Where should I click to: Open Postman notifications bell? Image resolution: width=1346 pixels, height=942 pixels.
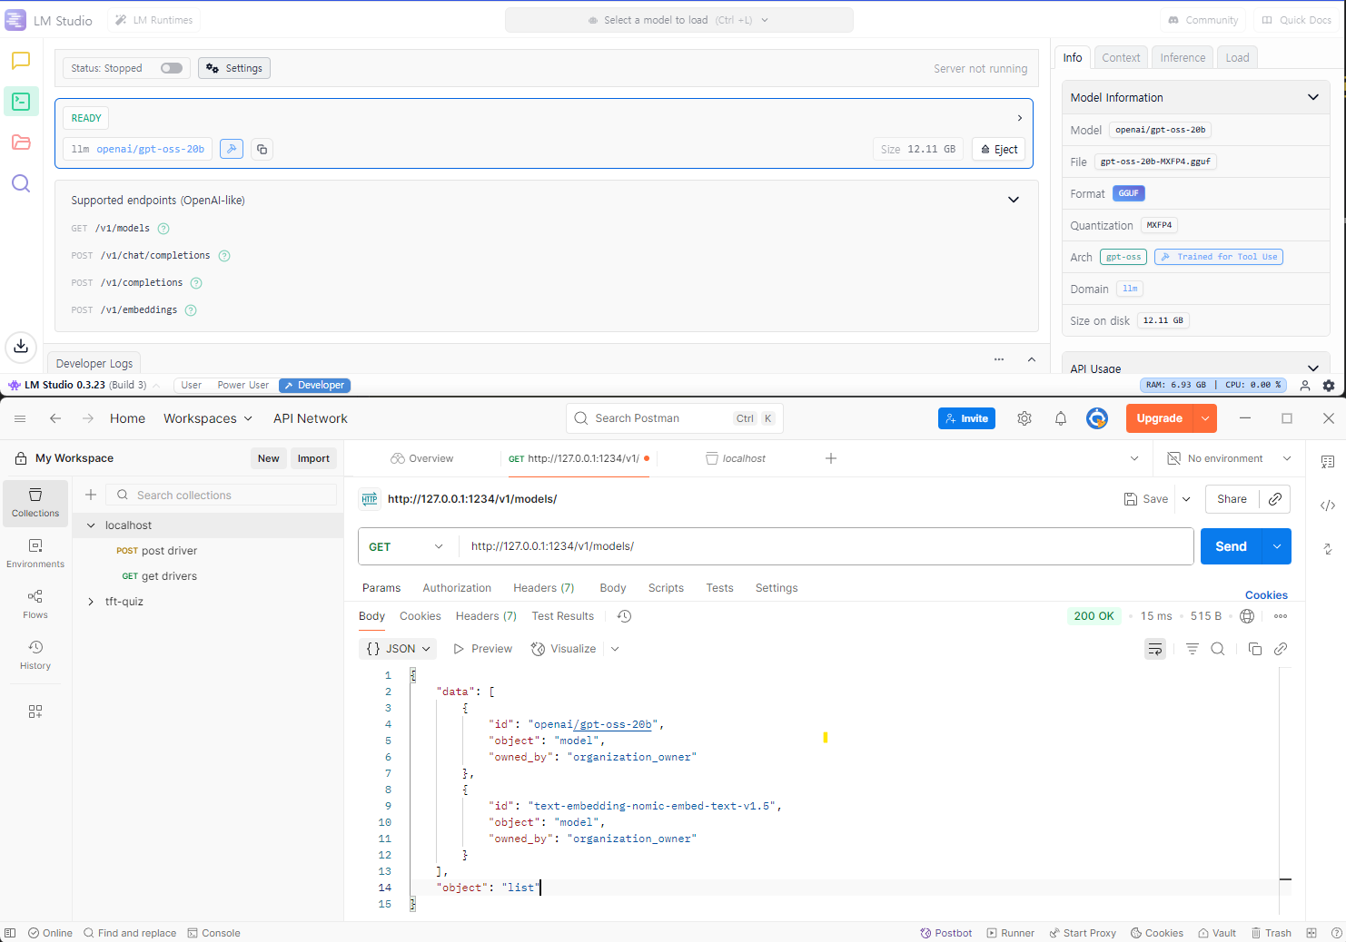[x=1061, y=418]
